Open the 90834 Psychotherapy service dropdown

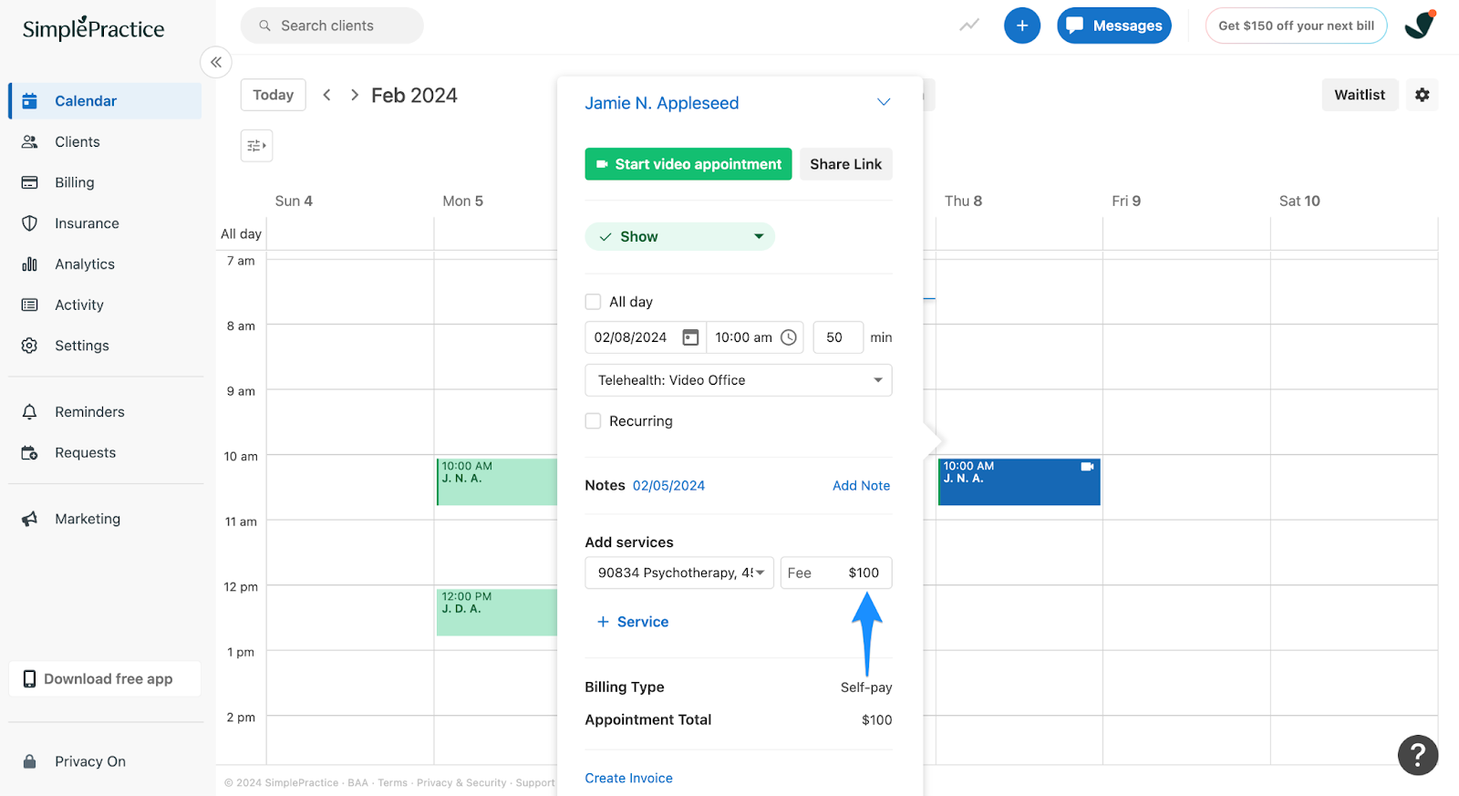(679, 573)
